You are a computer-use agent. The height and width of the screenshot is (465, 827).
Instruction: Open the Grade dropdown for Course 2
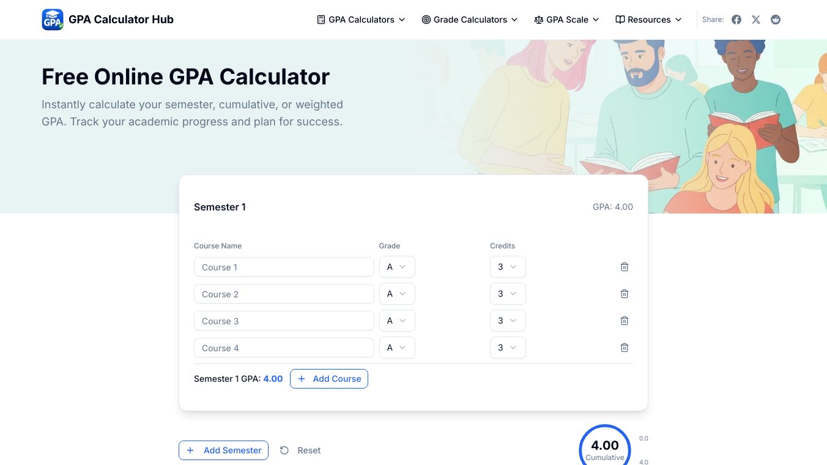[x=397, y=294]
